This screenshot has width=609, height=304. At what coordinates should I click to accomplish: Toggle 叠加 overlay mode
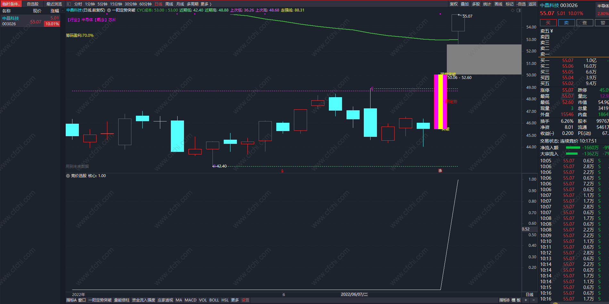(465, 4)
